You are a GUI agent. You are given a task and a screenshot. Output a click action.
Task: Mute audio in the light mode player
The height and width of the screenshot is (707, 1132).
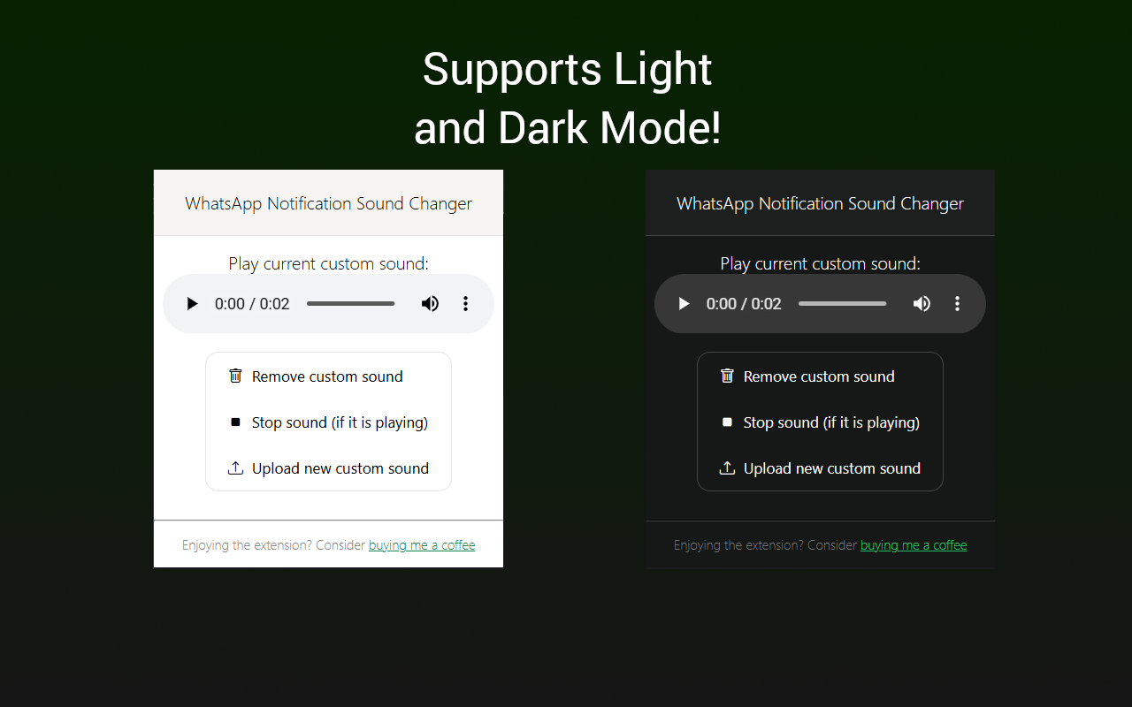pyautogui.click(x=430, y=304)
